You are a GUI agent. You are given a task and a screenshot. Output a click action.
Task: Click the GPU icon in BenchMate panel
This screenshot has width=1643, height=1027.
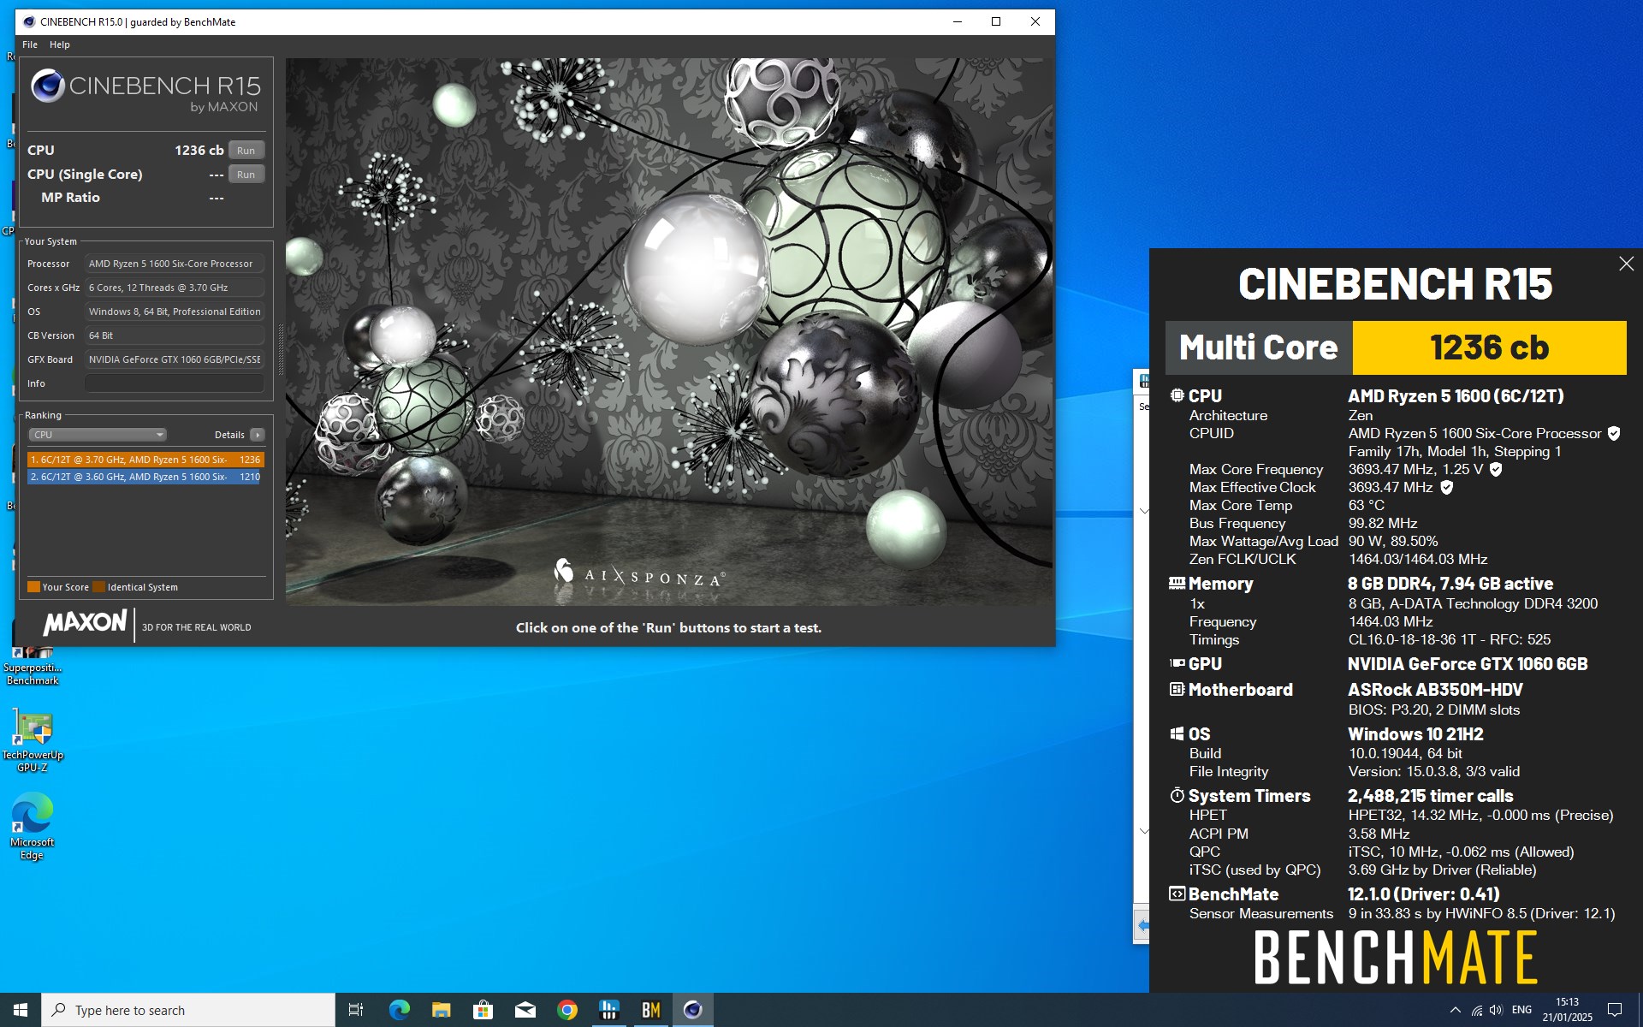[1177, 663]
